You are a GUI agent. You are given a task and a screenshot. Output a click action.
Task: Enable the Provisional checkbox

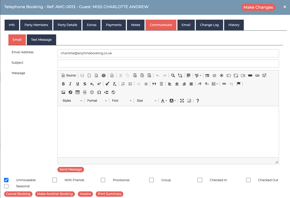103,180
